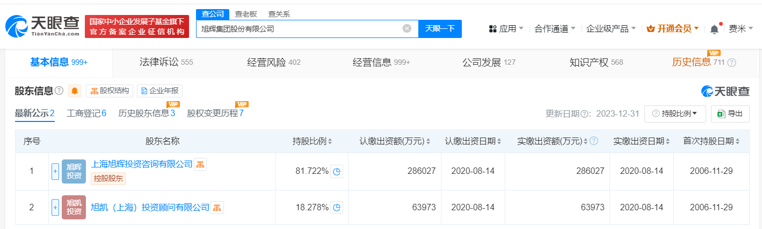Click equity structure icon beside 旭凯（上海）投资顾问有限公司

[217, 207]
